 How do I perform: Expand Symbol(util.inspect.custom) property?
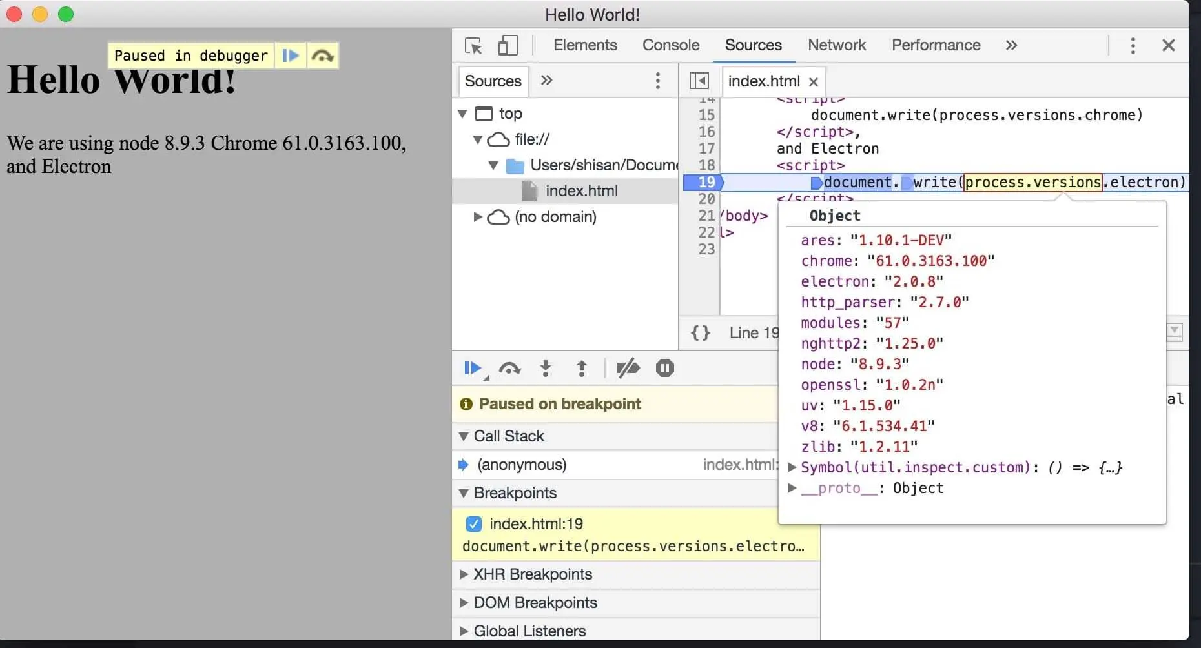pyautogui.click(x=792, y=467)
